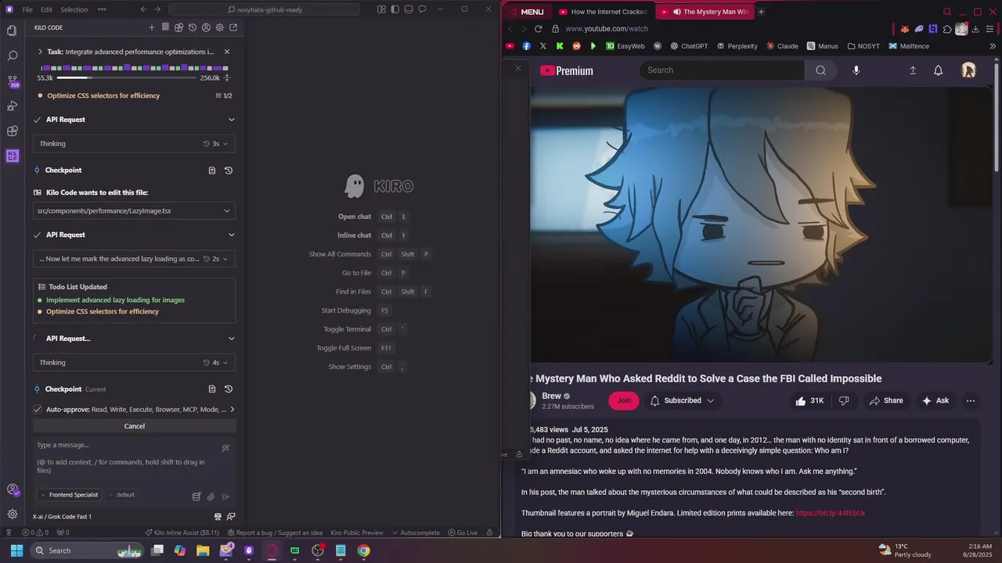The height and width of the screenshot is (563, 1002).
Task: Open the Frontend Specialist mode dropdown
Action: point(69,495)
